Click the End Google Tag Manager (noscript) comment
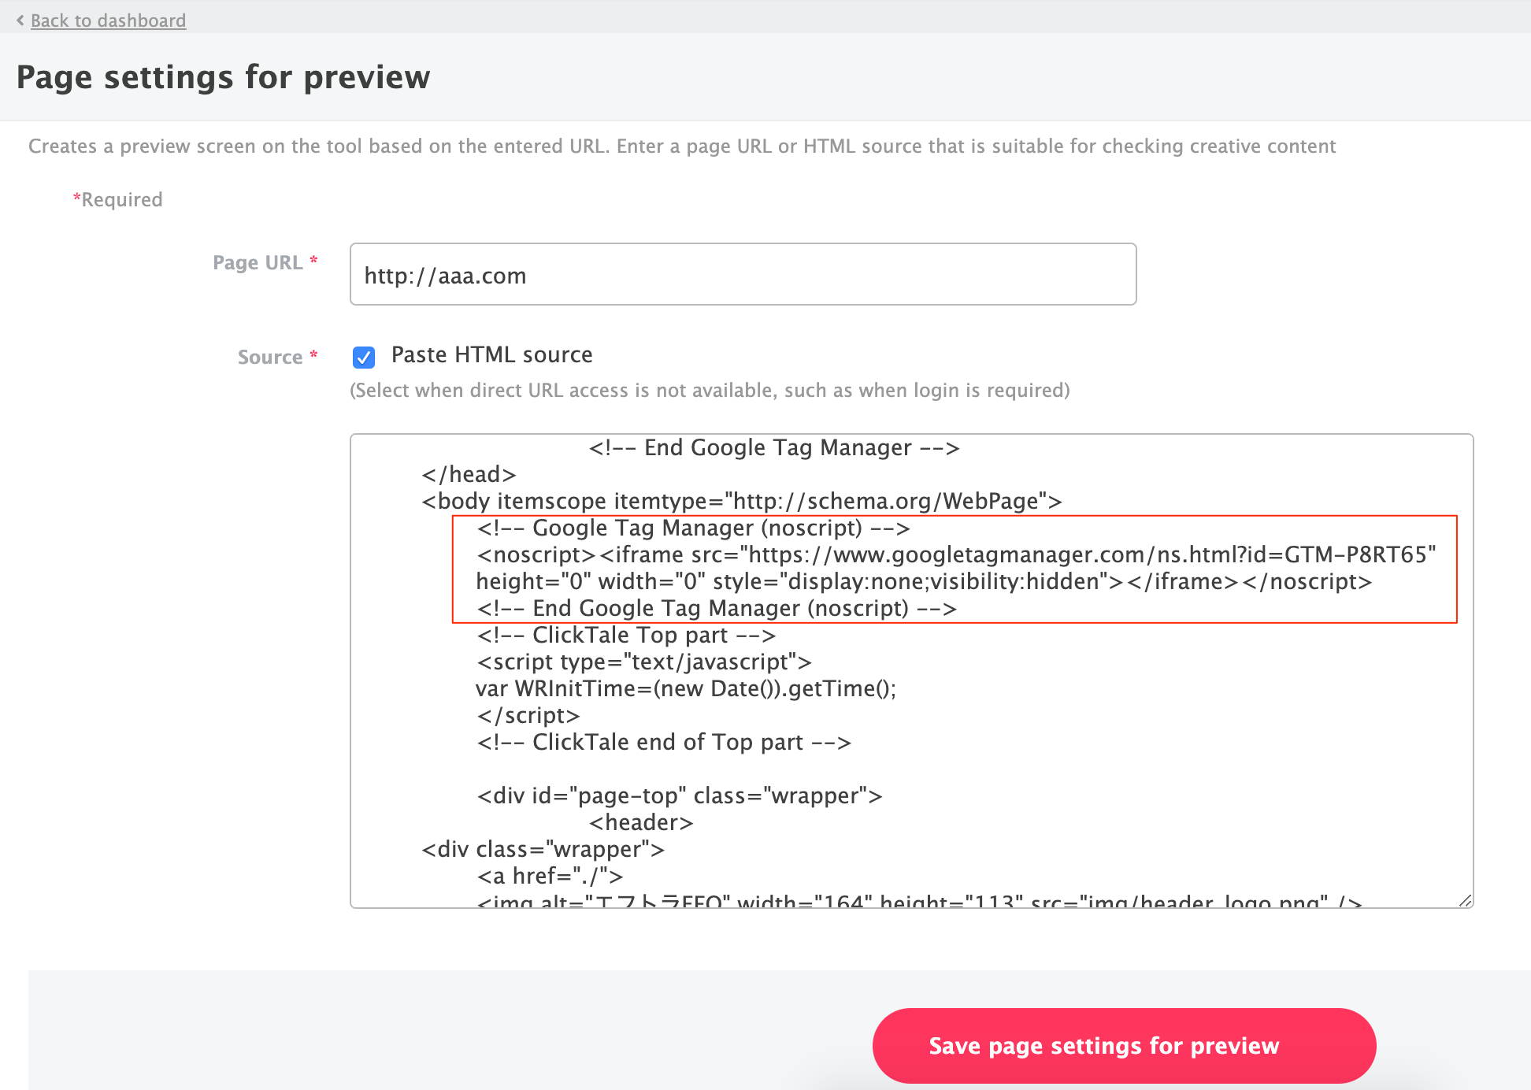 click(x=716, y=608)
